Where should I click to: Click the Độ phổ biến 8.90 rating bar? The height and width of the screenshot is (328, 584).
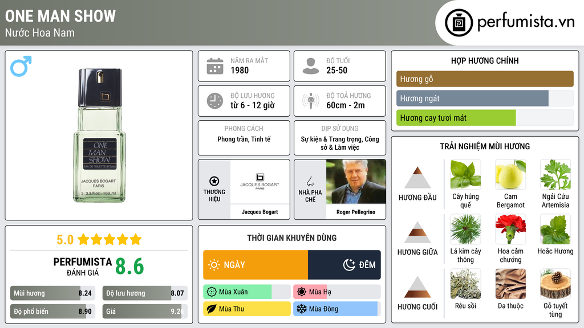[x=52, y=311]
